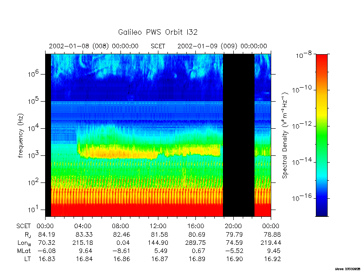Select the MLat value 5.49

[x=161, y=251]
